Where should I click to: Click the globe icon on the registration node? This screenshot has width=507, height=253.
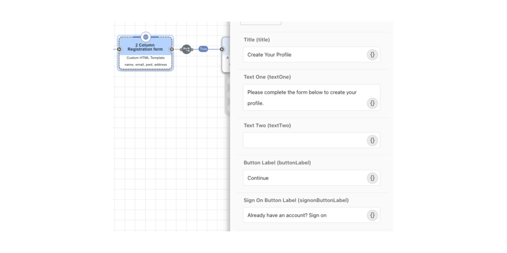[x=146, y=37]
